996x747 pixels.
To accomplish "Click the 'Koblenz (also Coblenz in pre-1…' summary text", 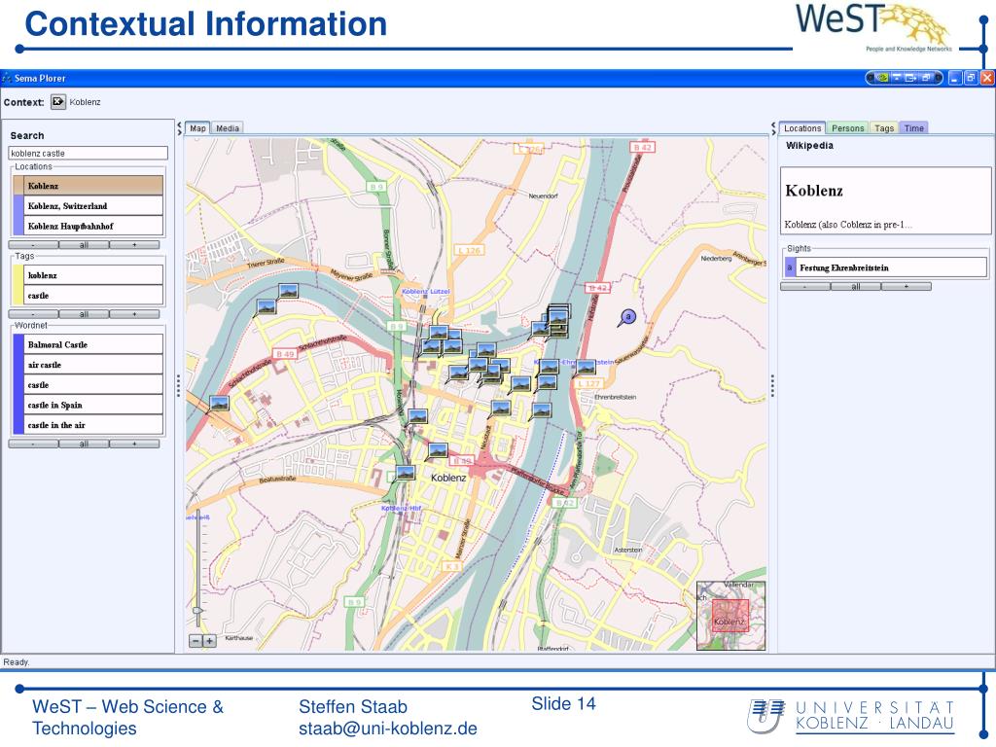I will [848, 225].
